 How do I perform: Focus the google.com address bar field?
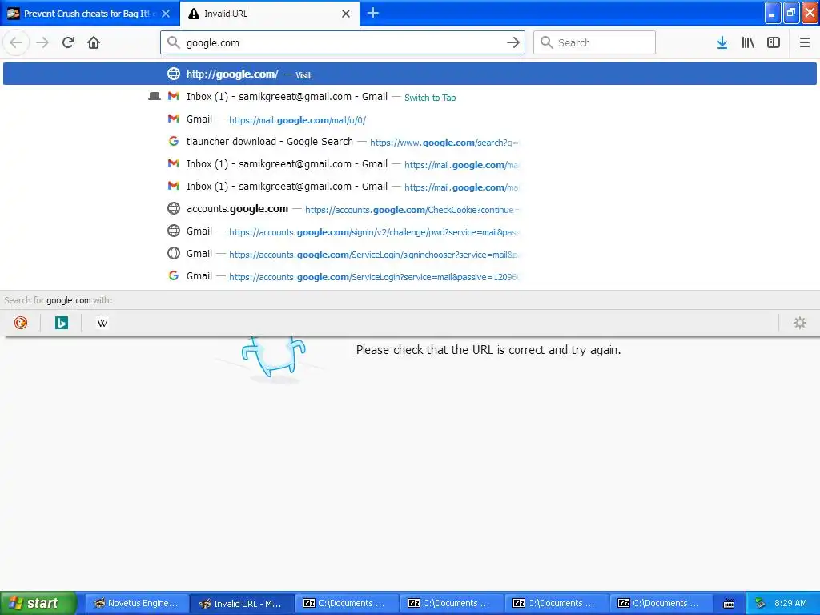[x=343, y=42]
